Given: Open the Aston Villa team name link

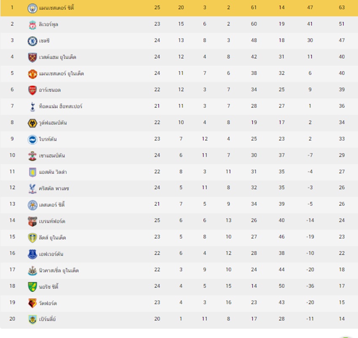Looking at the screenshot, I should click(53, 172).
